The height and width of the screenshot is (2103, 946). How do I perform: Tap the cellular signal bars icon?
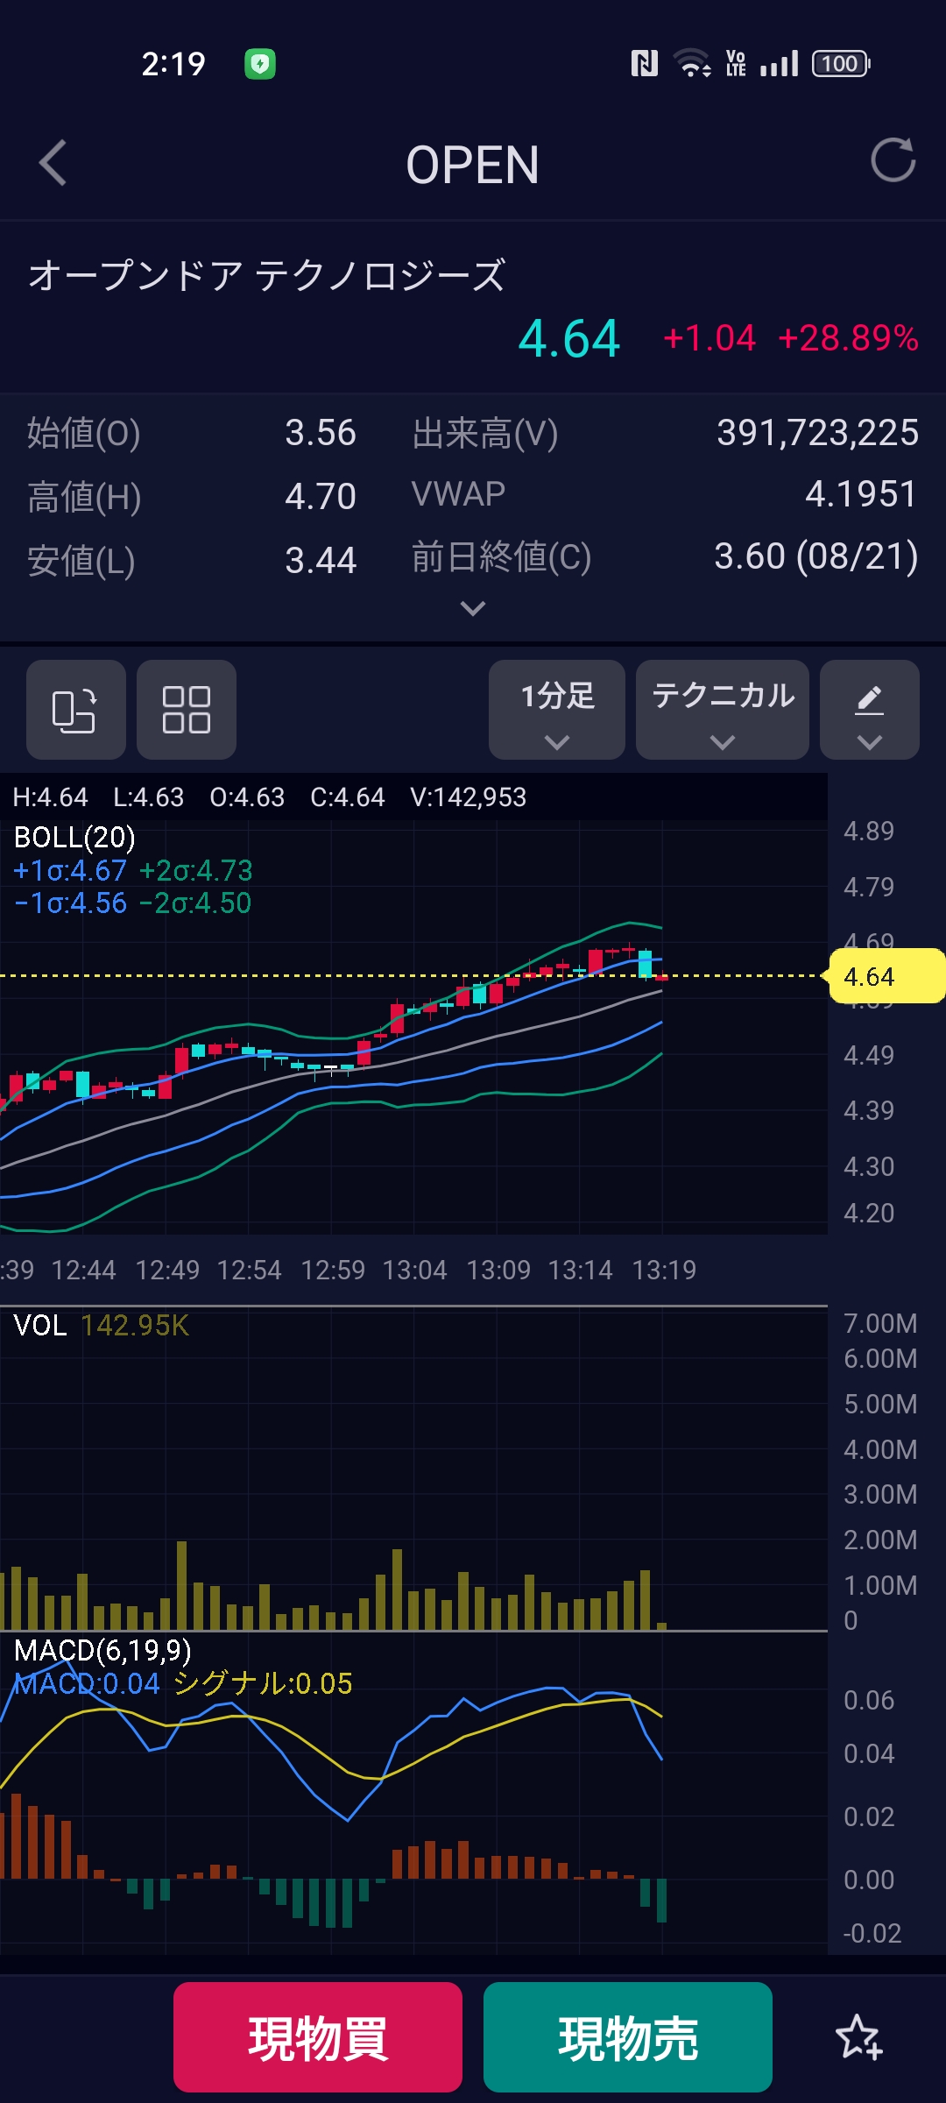click(780, 64)
